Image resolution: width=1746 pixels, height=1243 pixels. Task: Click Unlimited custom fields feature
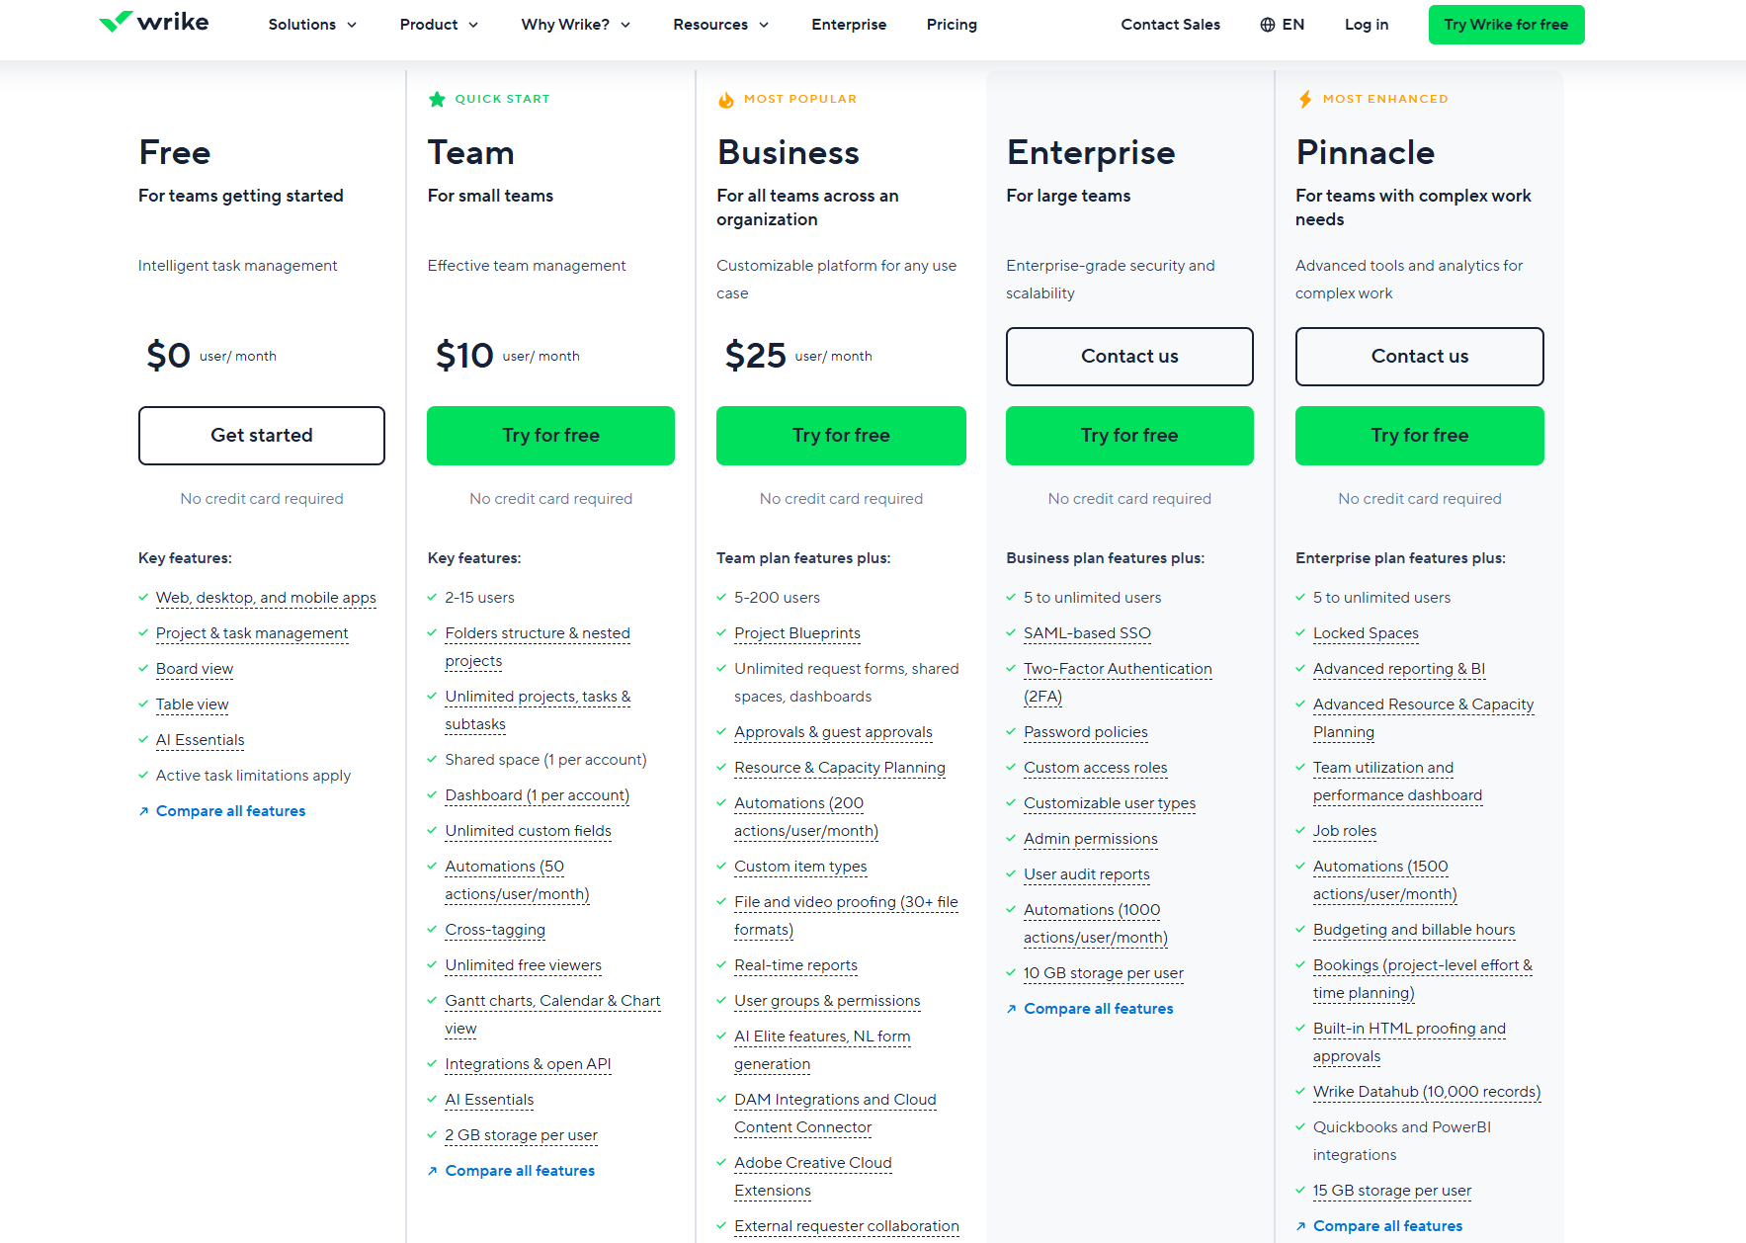[528, 831]
